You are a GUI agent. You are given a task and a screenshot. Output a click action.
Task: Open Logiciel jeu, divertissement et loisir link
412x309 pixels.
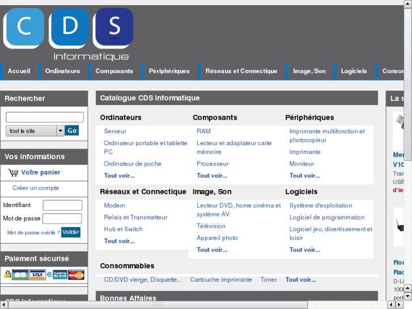(x=331, y=234)
